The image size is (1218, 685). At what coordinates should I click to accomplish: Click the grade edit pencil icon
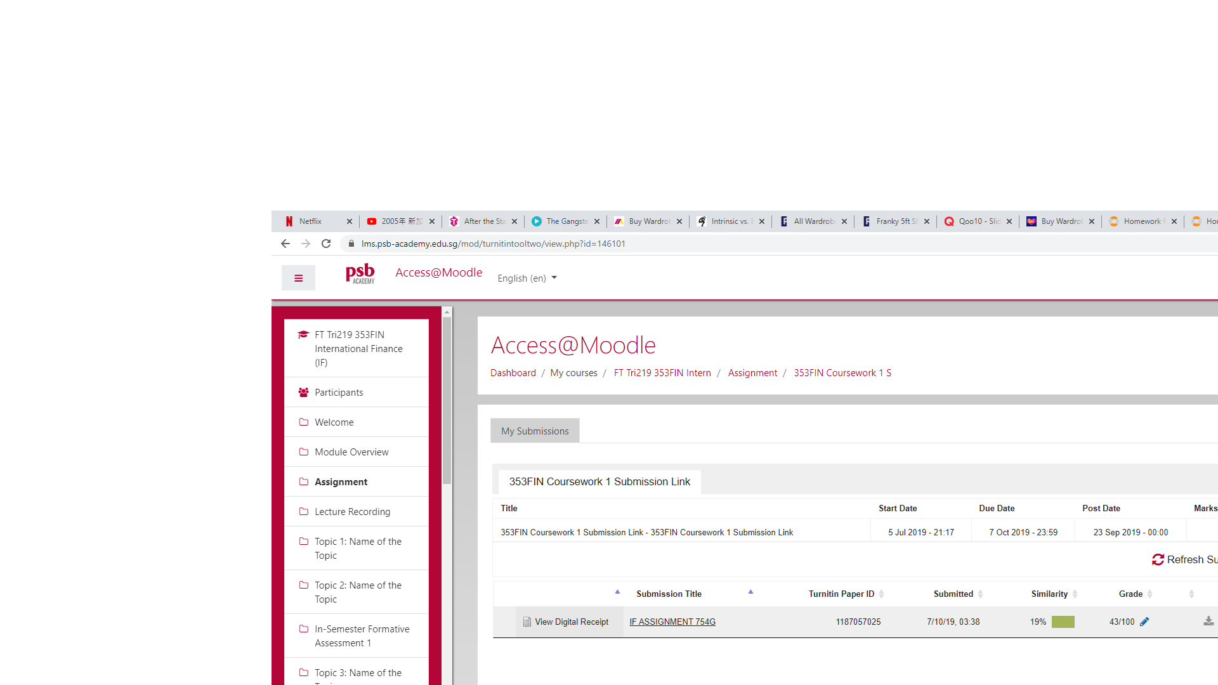[x=1144, y=622]
